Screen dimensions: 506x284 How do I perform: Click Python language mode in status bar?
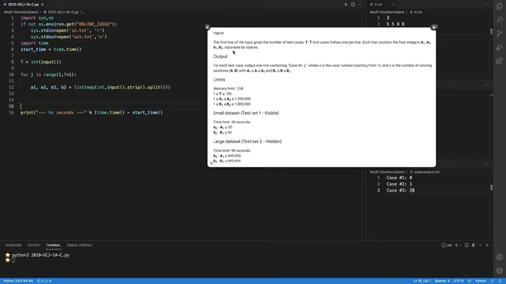(x=480, y=281)
